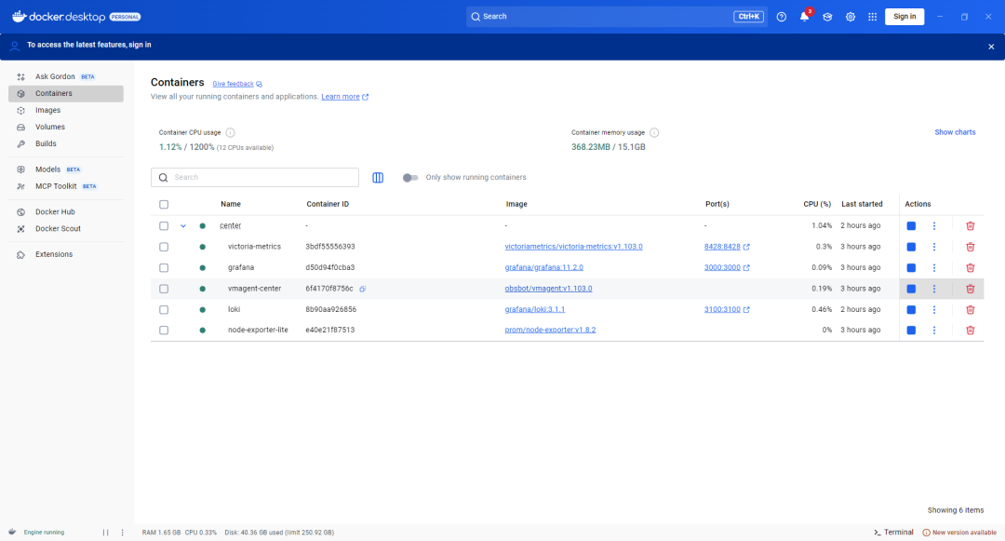1005x541 pixels.
Task: Toggle Only show running containers
Action: coord(410,178)
